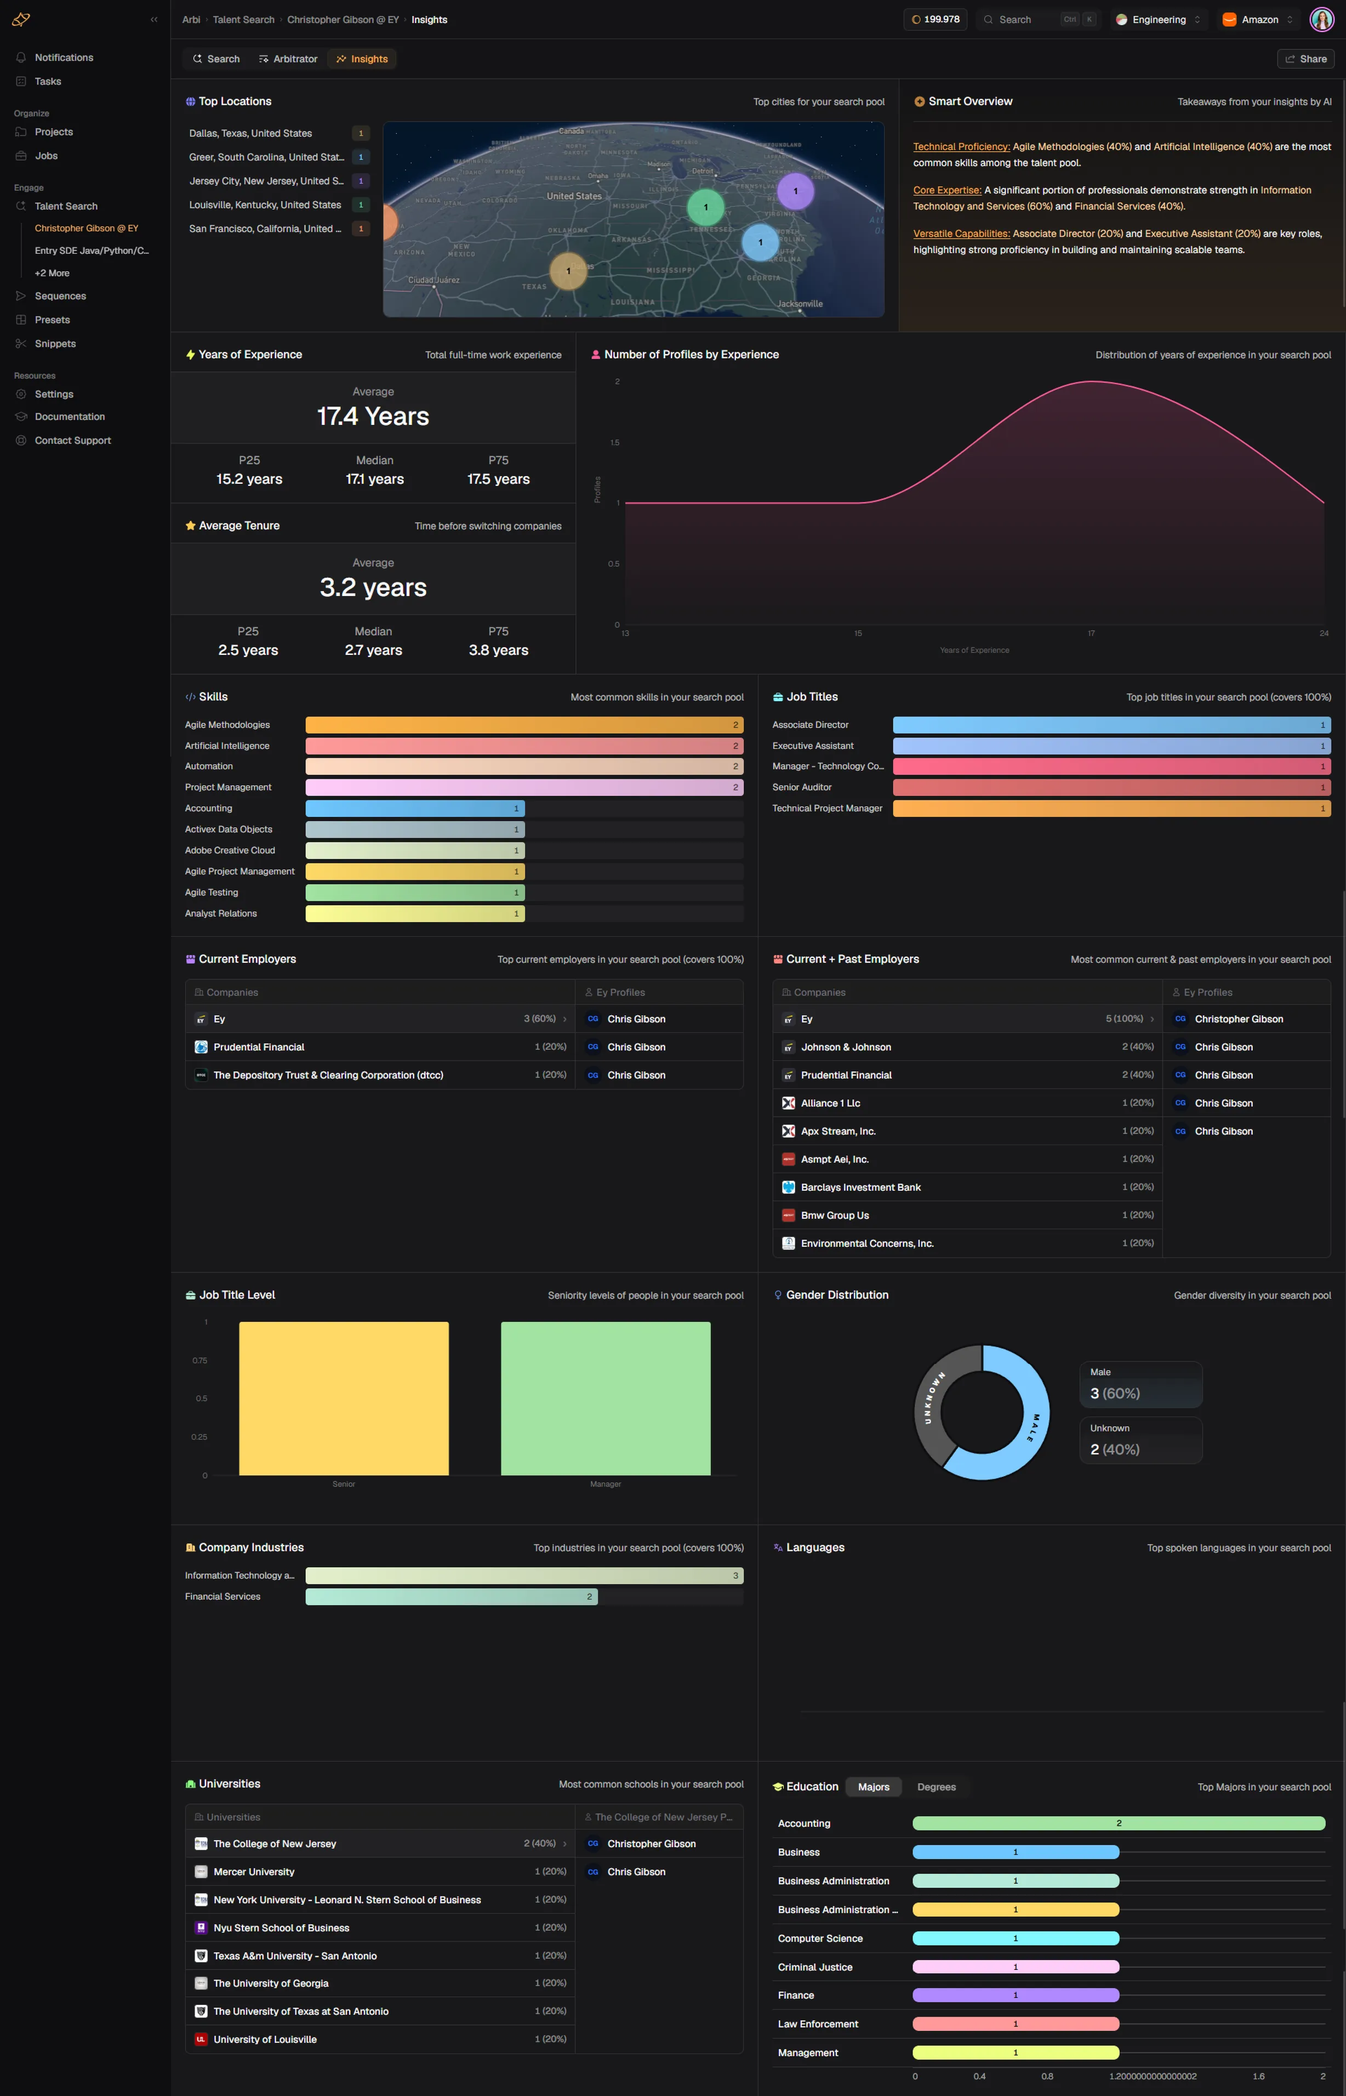Click the yellow Senior bar in chart

344,1398
